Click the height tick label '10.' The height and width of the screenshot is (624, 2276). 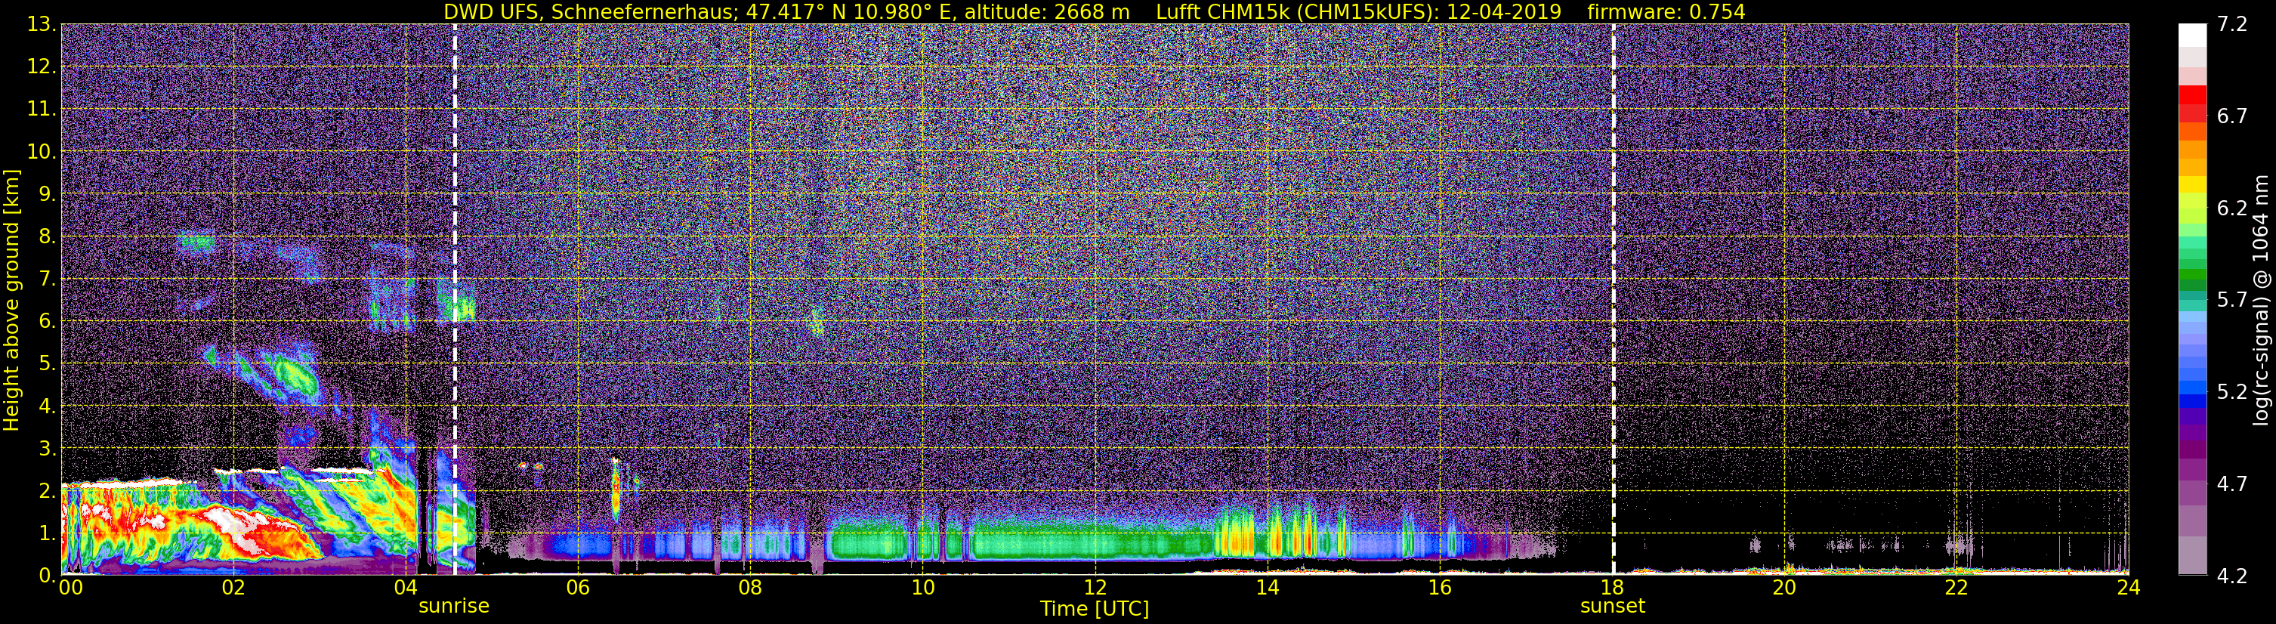click(x=41, y=152)
